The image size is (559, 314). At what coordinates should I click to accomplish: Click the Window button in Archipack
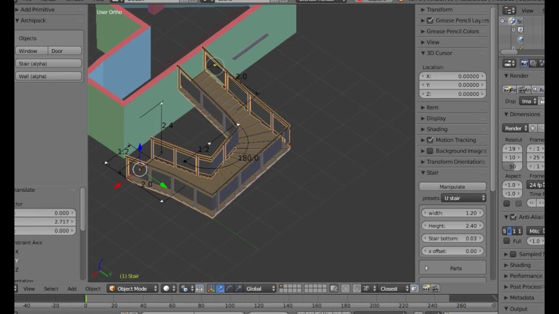(x=31, y=51)
